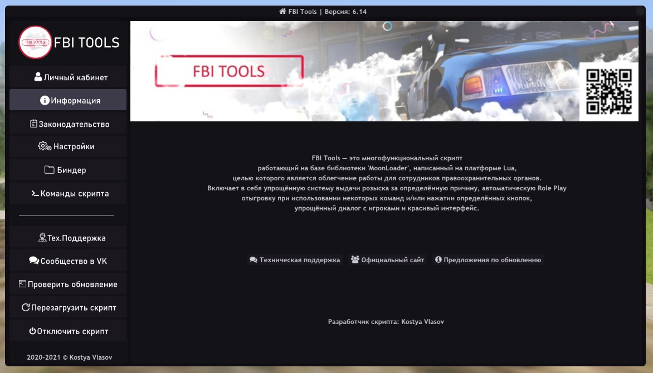
Task: Close window with the round title bar button
Action: [x=640, y=12]
